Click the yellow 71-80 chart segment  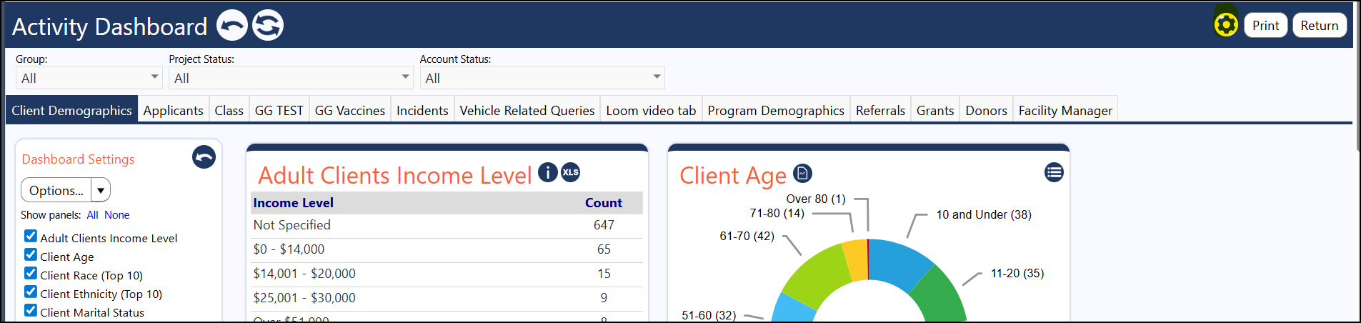tap(856, 260)
